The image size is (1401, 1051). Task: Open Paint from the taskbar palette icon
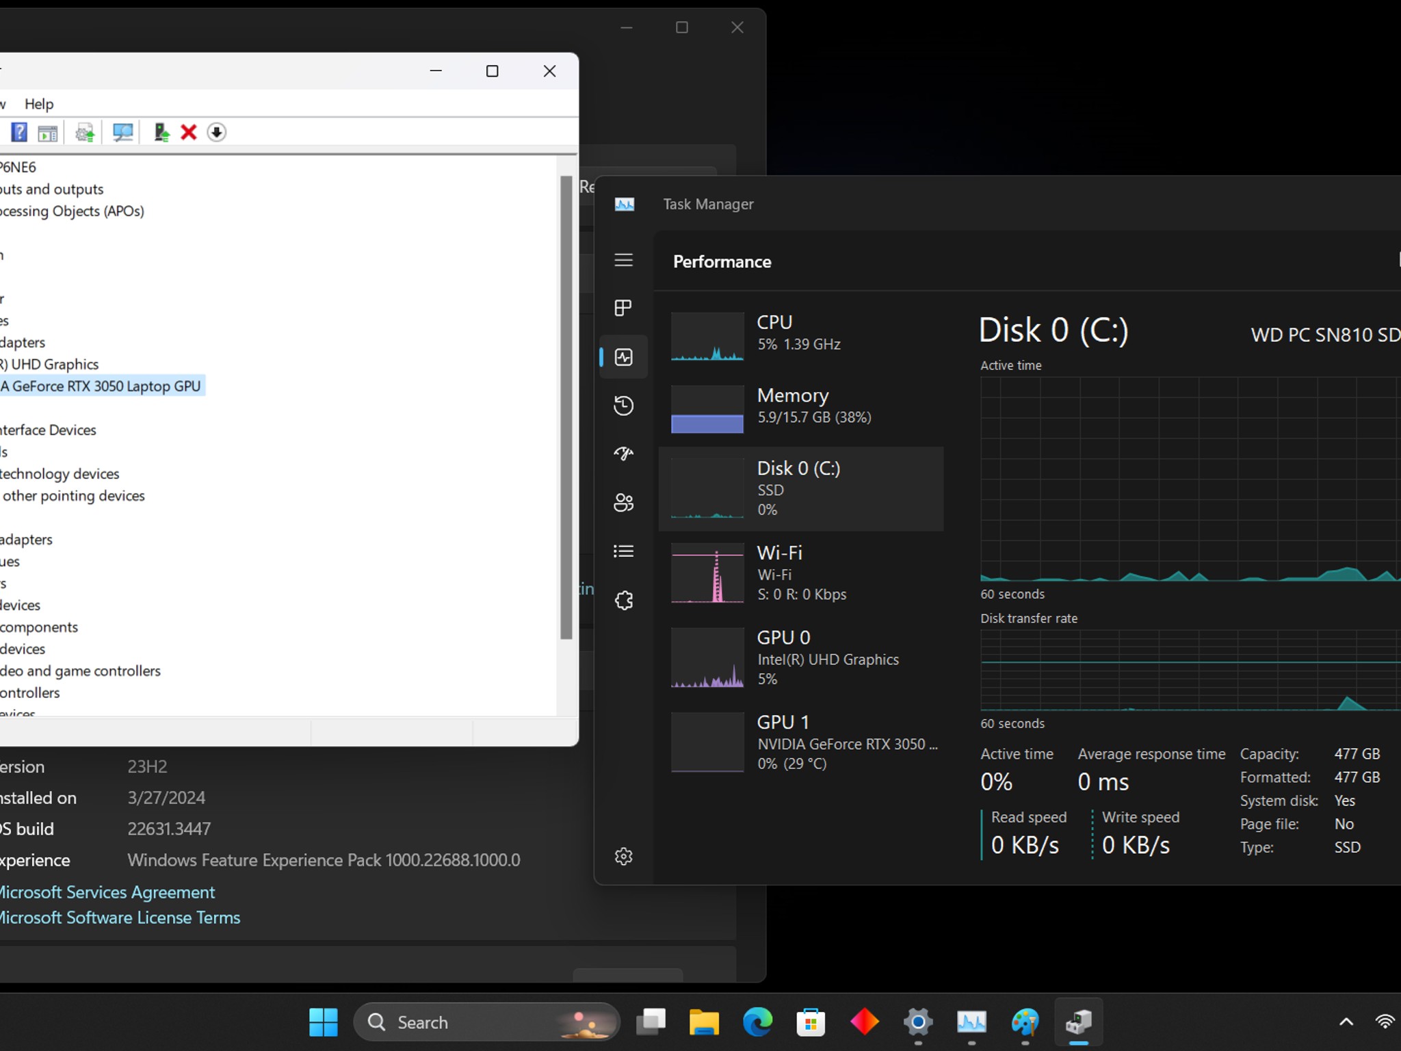point(1025,1022)
